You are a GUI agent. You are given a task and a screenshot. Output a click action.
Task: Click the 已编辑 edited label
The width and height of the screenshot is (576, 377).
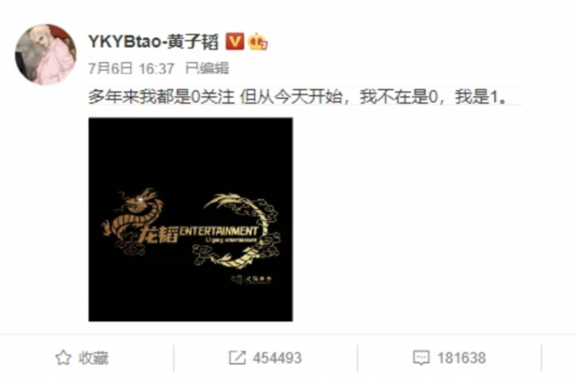pos(207,68)
